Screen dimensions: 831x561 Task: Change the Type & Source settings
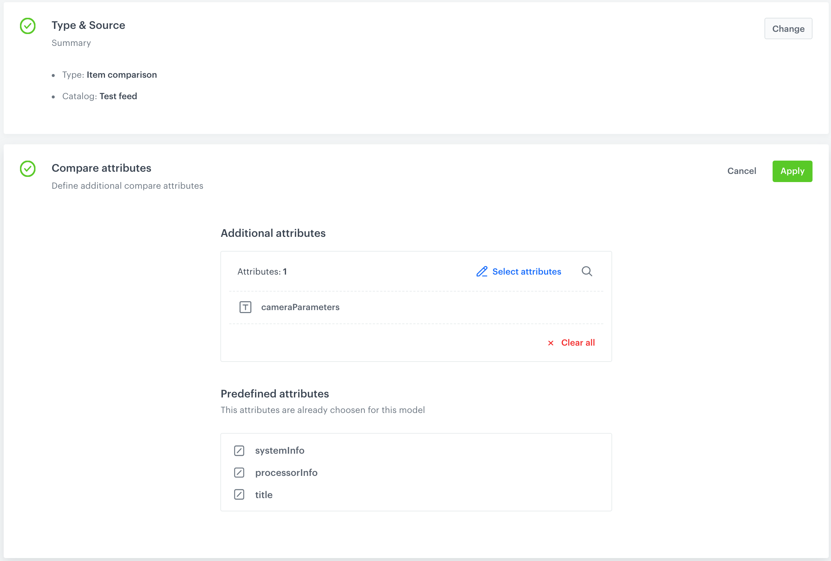(x=788, y=28)
